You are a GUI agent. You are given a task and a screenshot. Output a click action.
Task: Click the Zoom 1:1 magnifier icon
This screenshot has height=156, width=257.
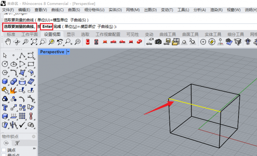[77, 42]
